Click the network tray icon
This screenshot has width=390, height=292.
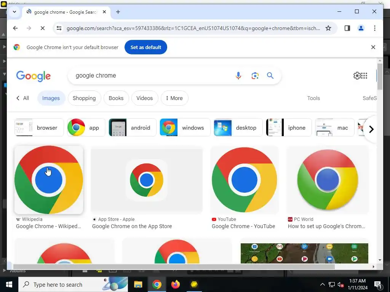(x=332, y=284)
